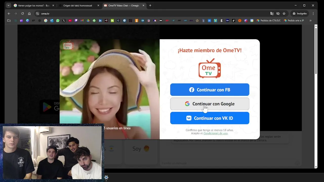Open the Google Calendar bookmark icon
Image resolution: width=324 pixels, height=182 pixels.
[x=252, y=20]
